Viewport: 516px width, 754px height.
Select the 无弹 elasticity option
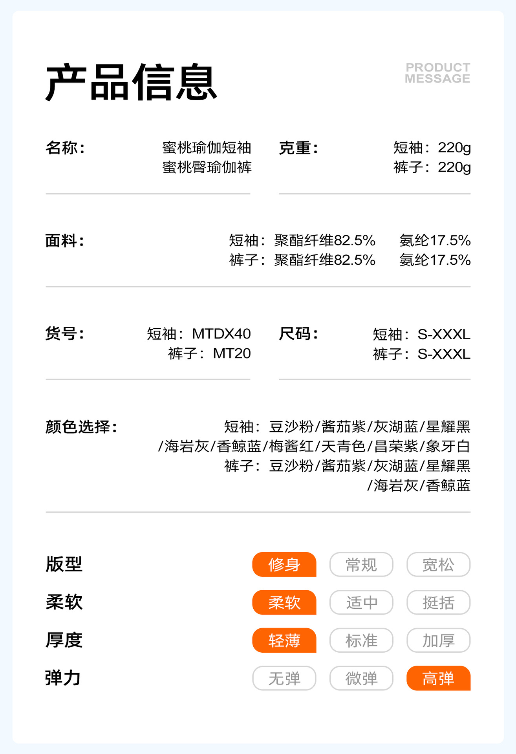pos(284,678)
